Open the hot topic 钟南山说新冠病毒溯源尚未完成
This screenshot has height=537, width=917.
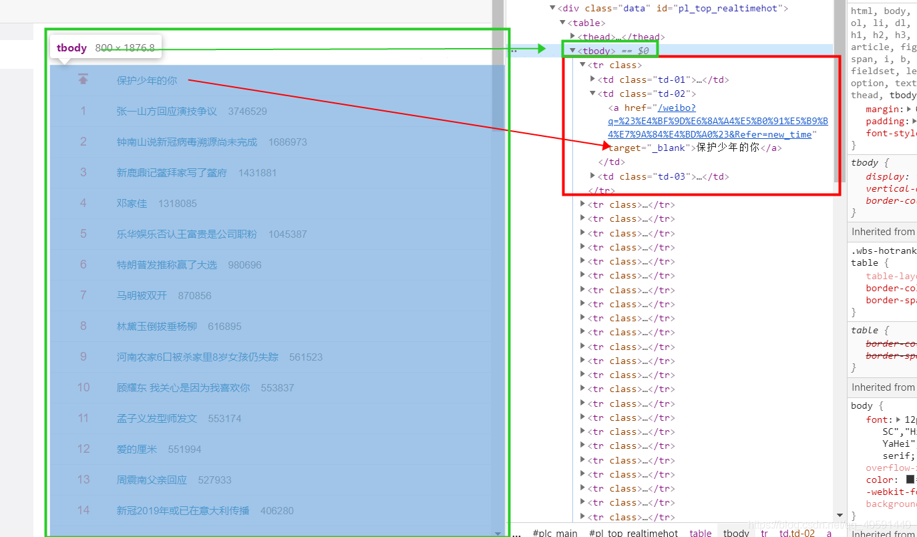pos(187,142)
